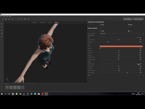Click the Streaks Saturation slider handle
The width and height of the screenshot is (145, 109).
pos(119,71)
